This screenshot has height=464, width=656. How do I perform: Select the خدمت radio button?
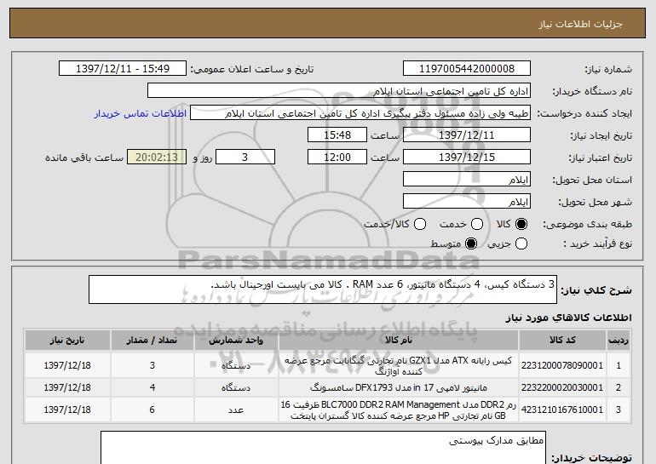[477, 225]
